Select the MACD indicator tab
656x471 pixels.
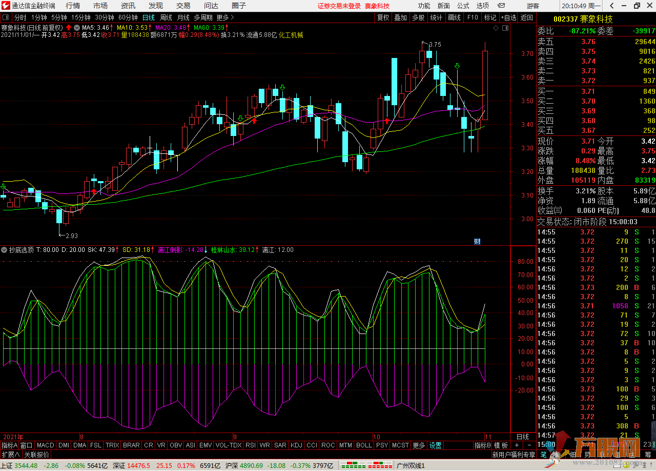[x=45, y=445]
